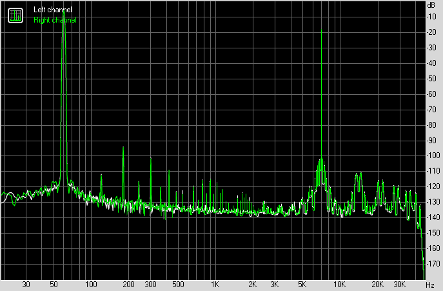
Task: Click the "-110" dB axis value
Action: (433, 171)
